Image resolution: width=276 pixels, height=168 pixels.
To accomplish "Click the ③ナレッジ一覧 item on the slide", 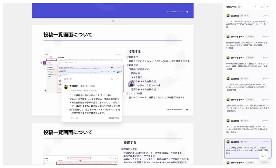I will 134,94.
